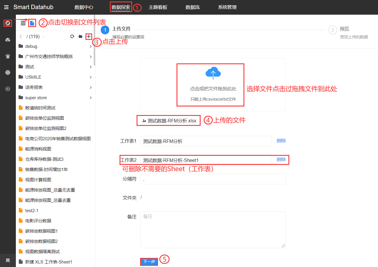The width and height of the screenshot is (378, 267).
Task: Delete 工作表1 via 删除 link
Action: pyautogui.click(x=281, y=141)
